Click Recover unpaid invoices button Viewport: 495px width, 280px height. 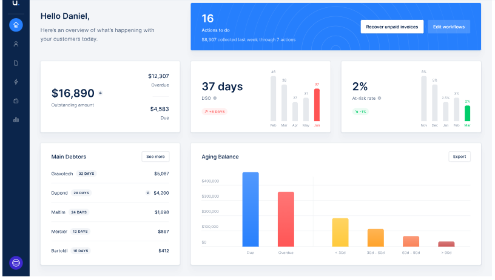[x=392, y=27]
